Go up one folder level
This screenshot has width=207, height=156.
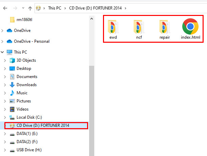pyautogui.click(x=30, y=8)
